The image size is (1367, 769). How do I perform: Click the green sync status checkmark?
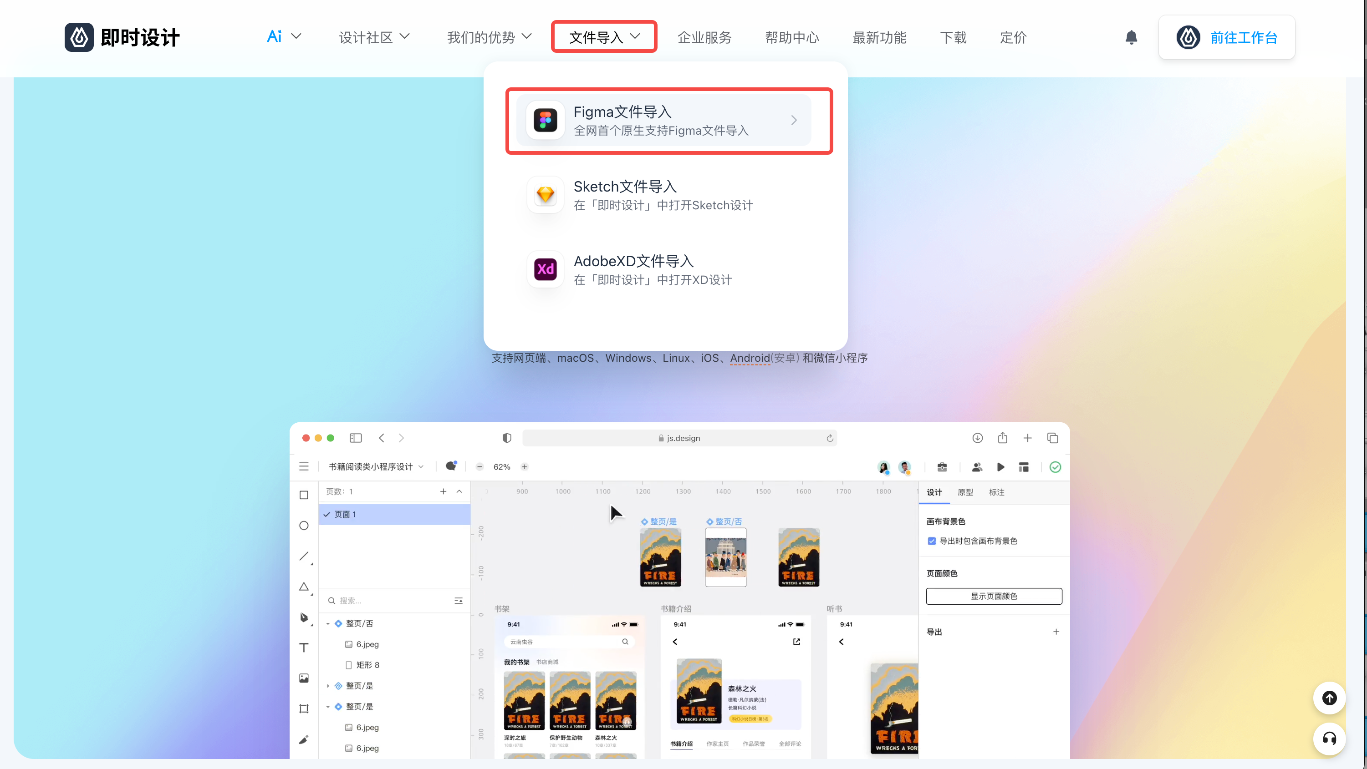(x=1055, y=467)
